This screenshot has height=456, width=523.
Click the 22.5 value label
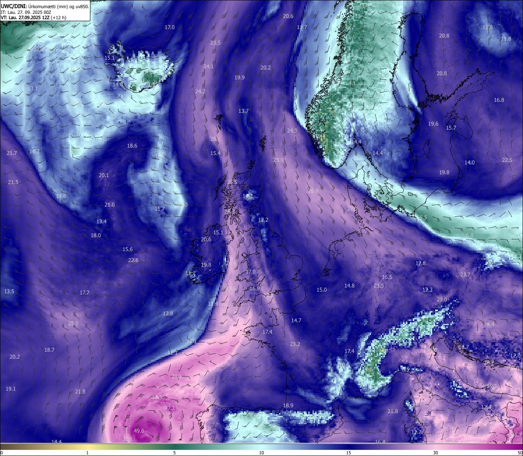coord(507,160)
